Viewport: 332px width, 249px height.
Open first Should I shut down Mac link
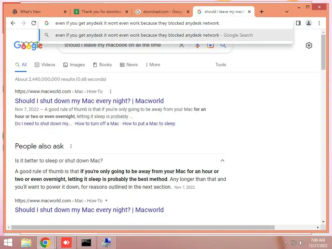pos(89,101)
